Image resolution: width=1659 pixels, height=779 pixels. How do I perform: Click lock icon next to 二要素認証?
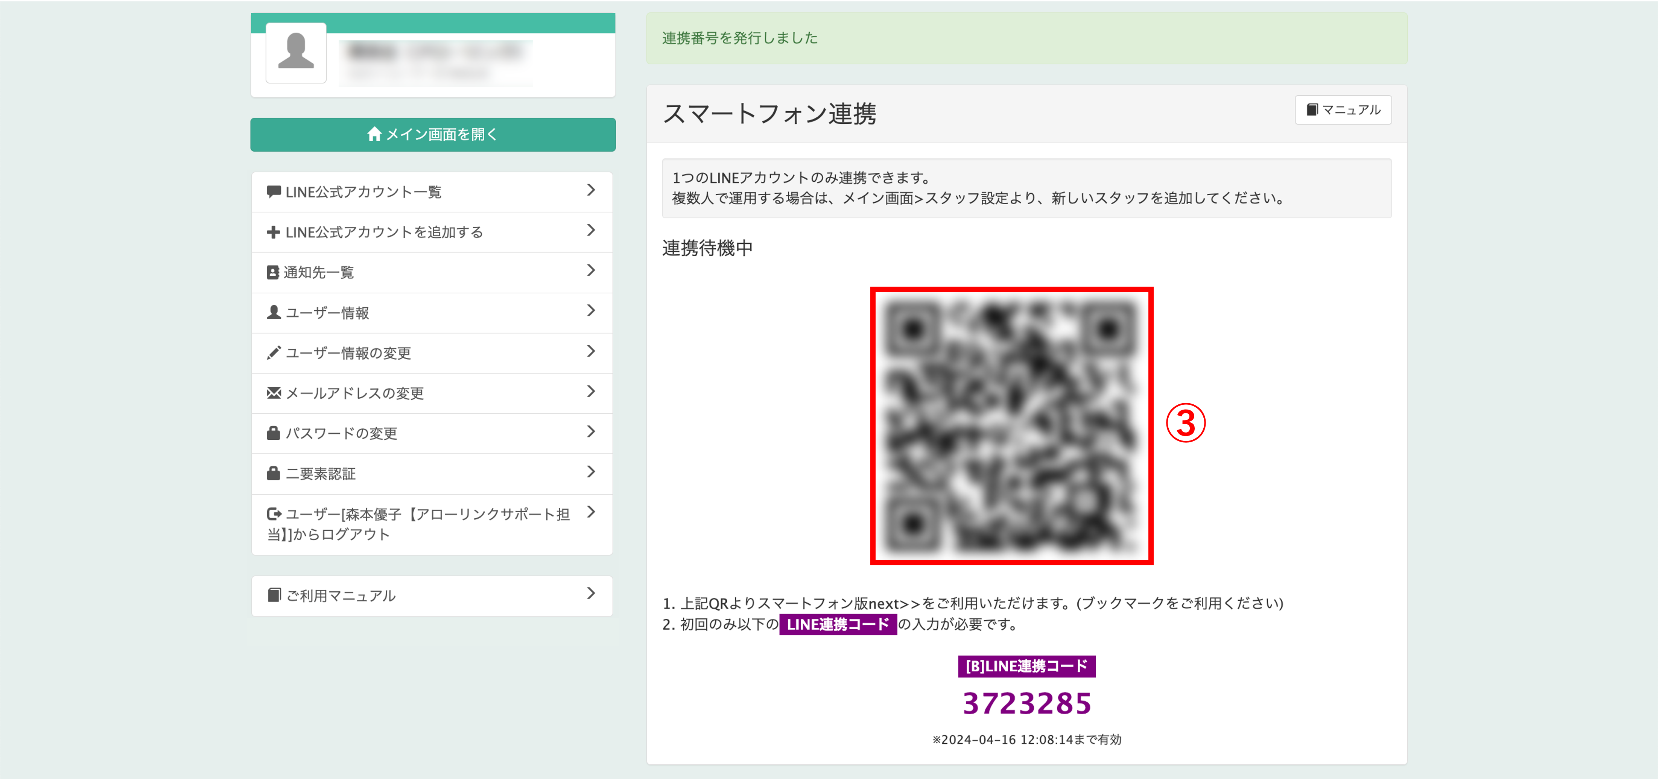click(x=273, y=474)
